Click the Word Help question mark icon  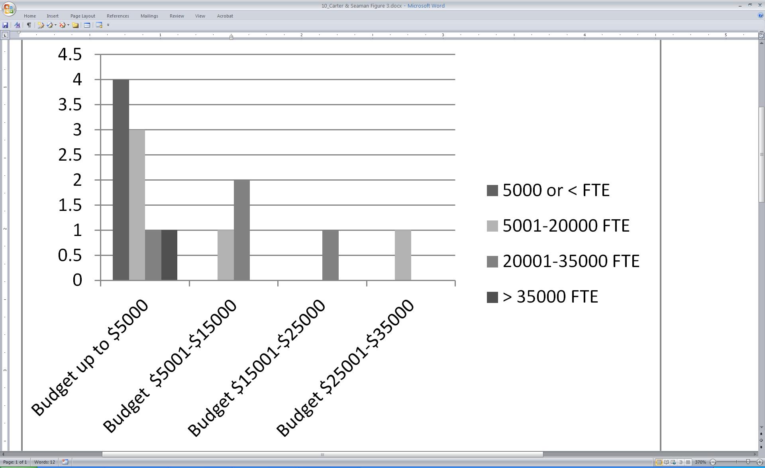click(x=760, y=16)
